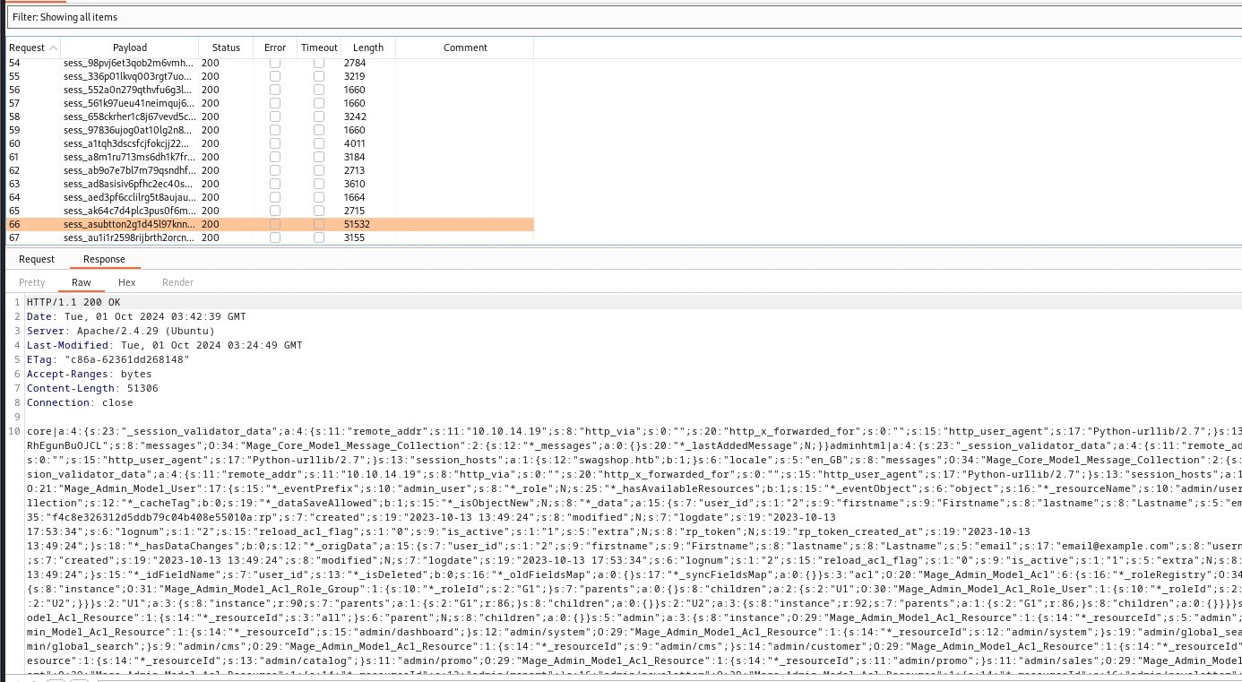Sort results by the Error column header
1242x682 pixels.
[x=275, y=47]
